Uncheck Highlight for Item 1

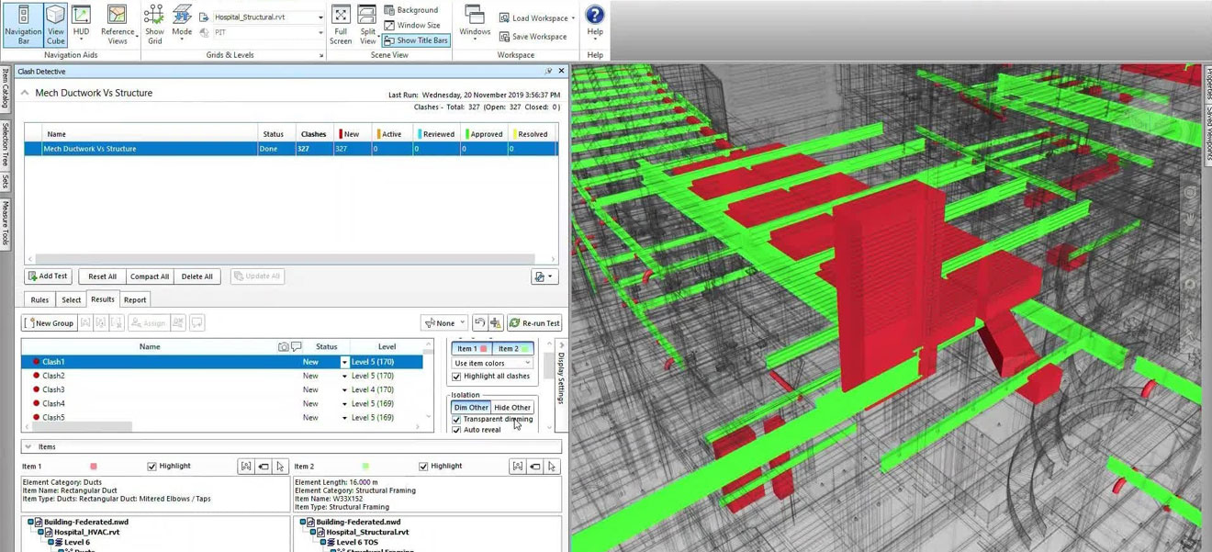(x=152, y=467)
